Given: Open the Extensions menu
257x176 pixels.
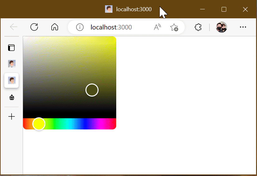Looking at the screenshot, I should click(198, 27).
